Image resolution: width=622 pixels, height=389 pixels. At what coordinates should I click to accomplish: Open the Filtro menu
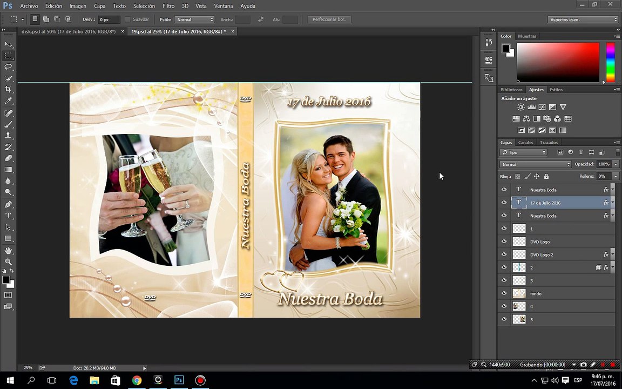168,6
